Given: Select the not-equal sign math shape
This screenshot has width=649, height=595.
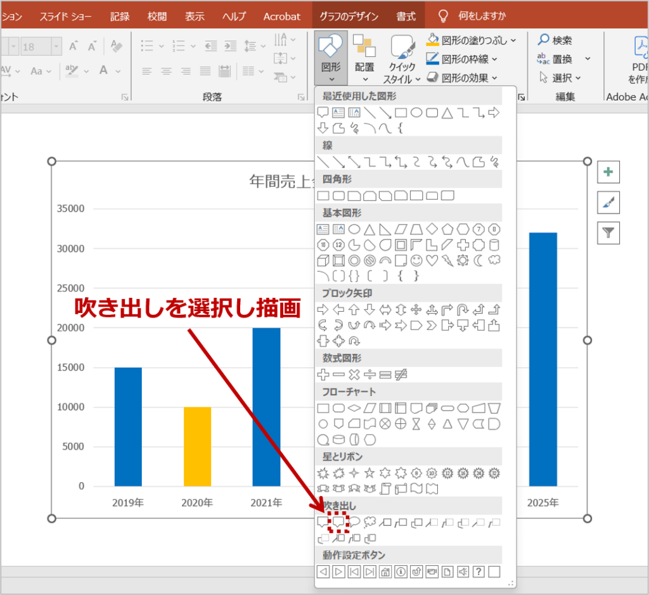Looking at the screenshot, I should (x=401, y=375).
